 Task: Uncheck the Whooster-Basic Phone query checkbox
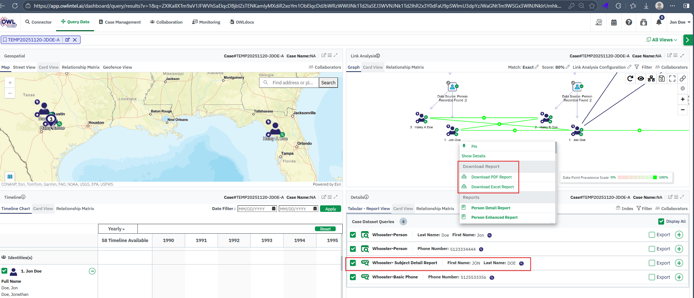coord(353,277)
